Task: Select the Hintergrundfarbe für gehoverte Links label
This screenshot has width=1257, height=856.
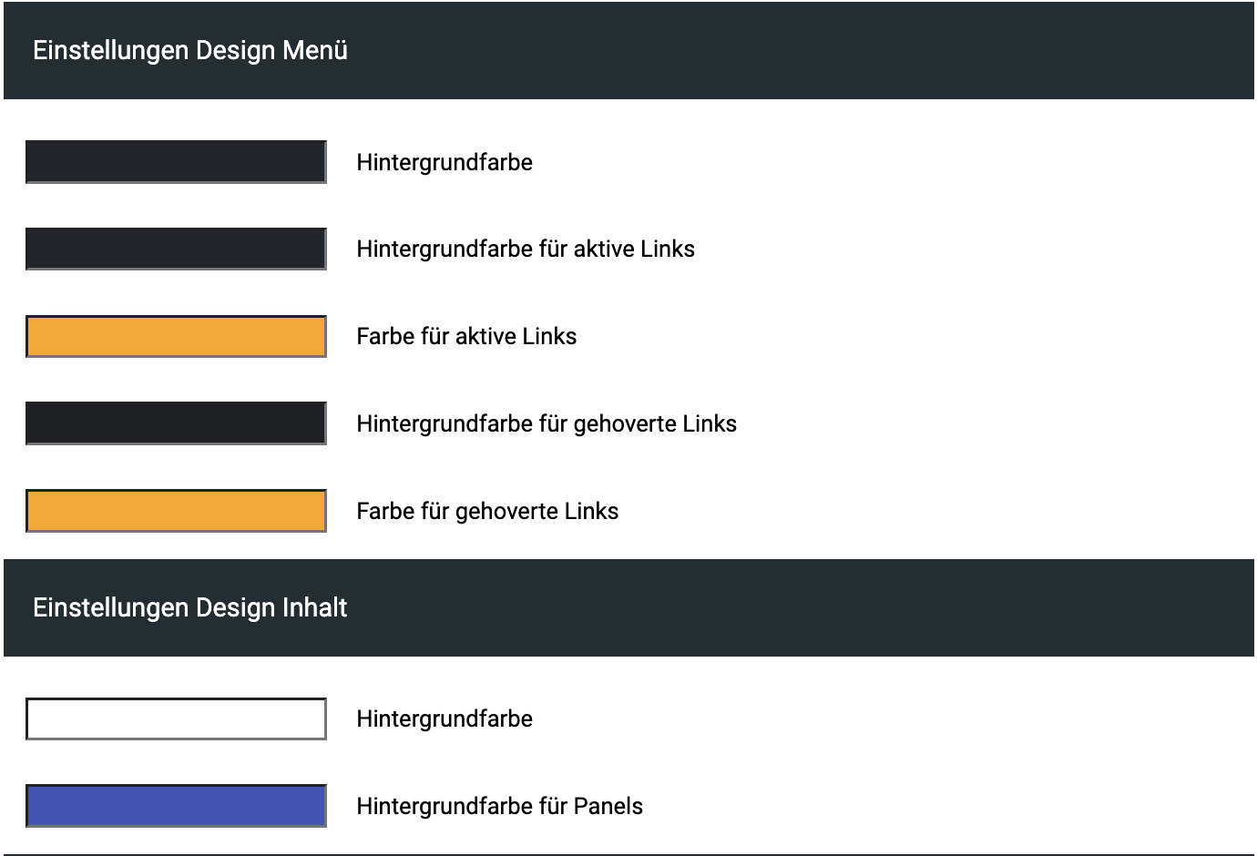Action: (x=547, y=423)
